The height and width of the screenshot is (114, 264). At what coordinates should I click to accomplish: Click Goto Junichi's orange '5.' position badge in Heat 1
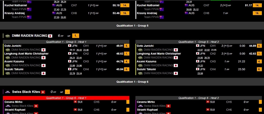point(127,46)
